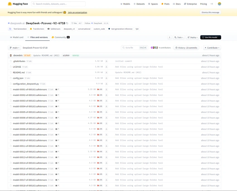Download the README.md file
Image resolution: width=237 pixels, height=191 pixels.
coord(107,72)
